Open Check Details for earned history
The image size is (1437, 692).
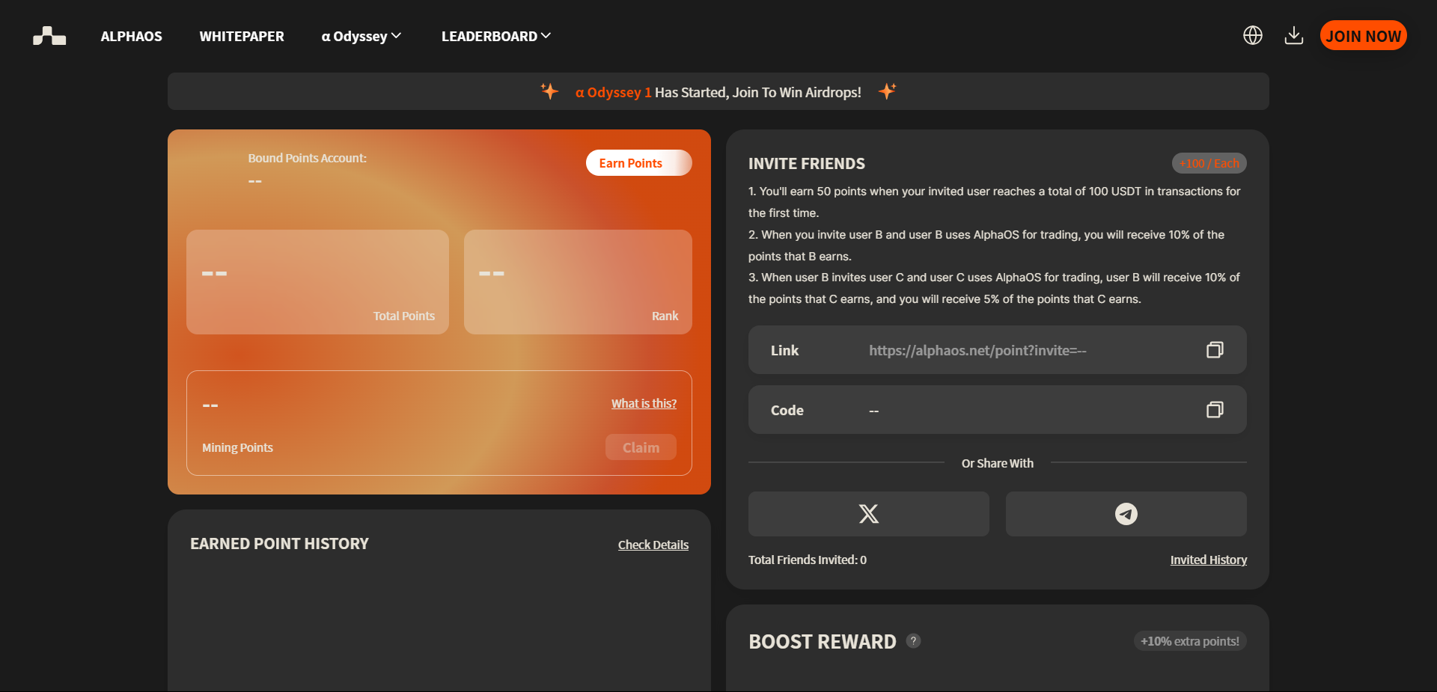(x=653, y=545)
